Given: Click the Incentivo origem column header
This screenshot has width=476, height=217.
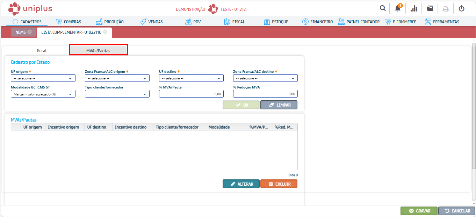Looking at the screenshot, I should (65, 127).
